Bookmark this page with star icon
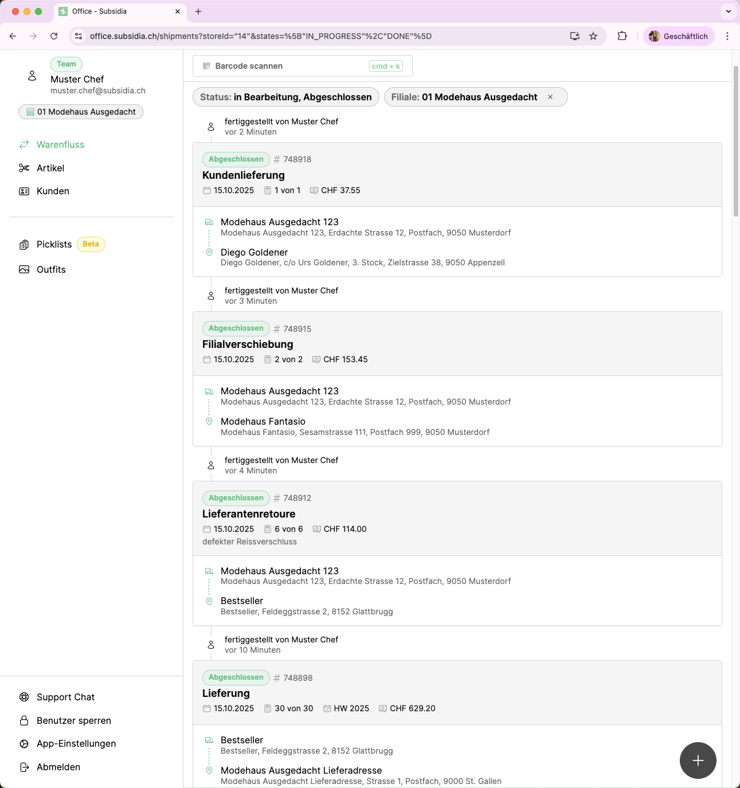Viewport: 740px width, 788px height. click(x=593, y=36)
